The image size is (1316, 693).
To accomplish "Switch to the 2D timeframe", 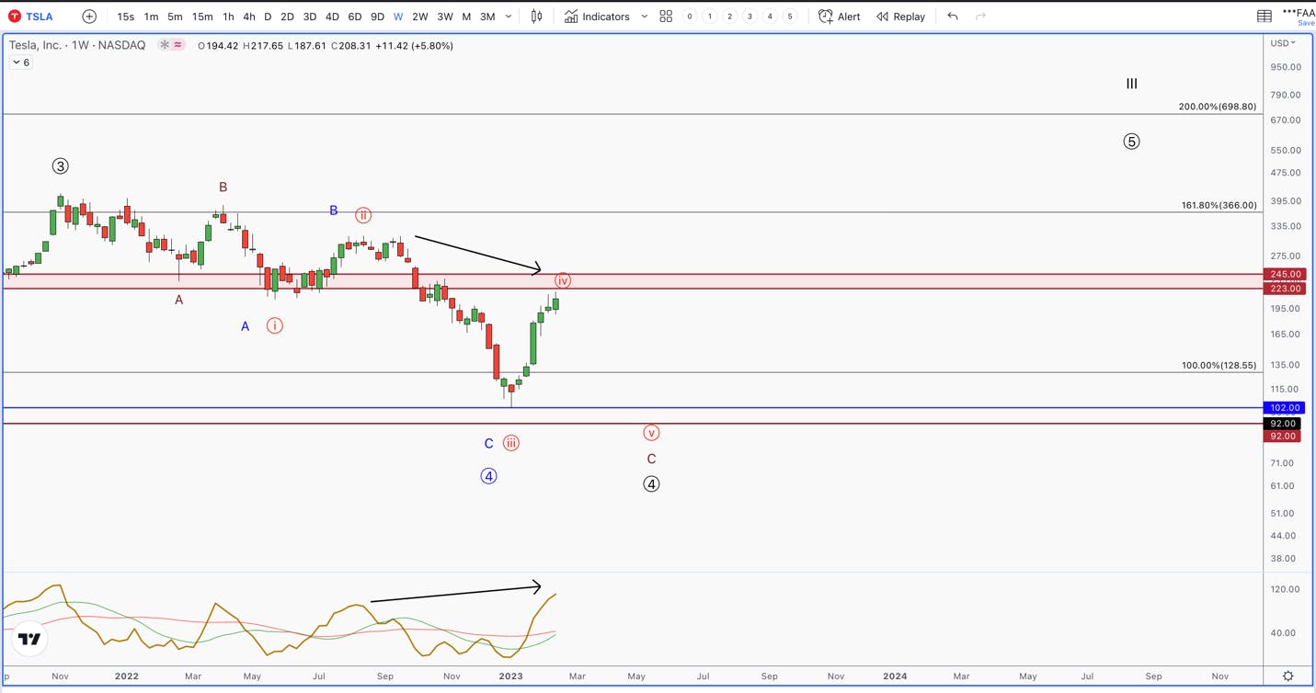I will tap(287, 17).
